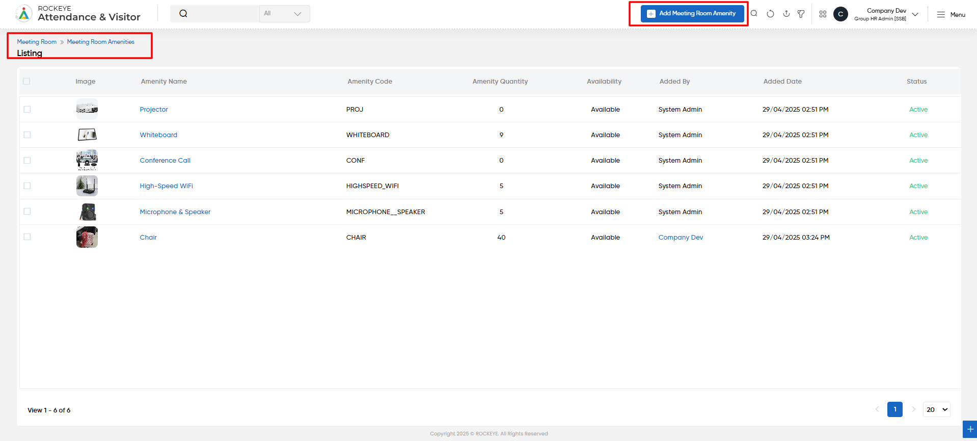This screenshot has width=977, height=441.
Task: Open the Chair amenity link
Action: coord(148,237)
